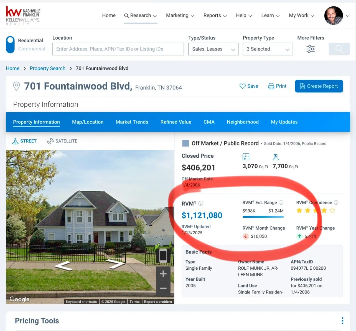Viewport: 356px width, 331px height.
Task: Click the RVM Est. Range info icon
Action: click(x=281, y=202)
